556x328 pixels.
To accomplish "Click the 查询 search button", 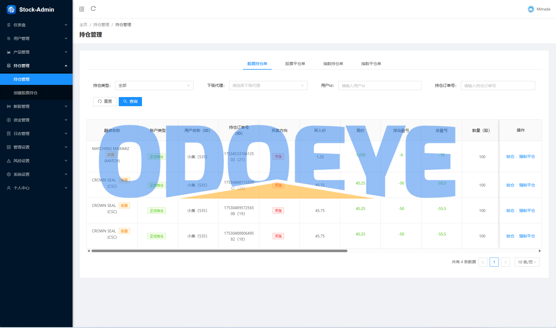I will tap(130, 101).
